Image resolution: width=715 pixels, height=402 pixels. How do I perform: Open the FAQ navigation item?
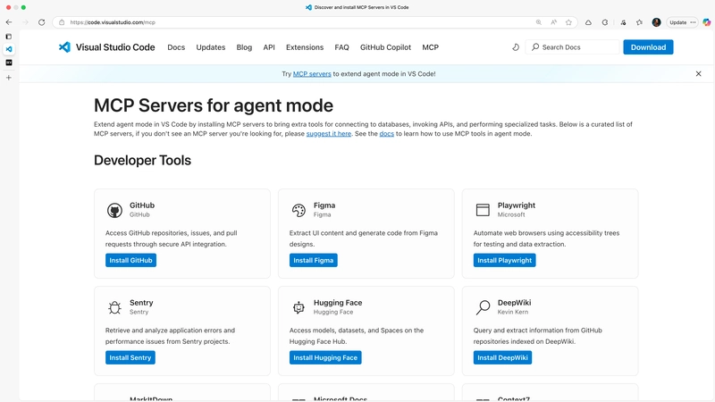(x=341, y=47)
